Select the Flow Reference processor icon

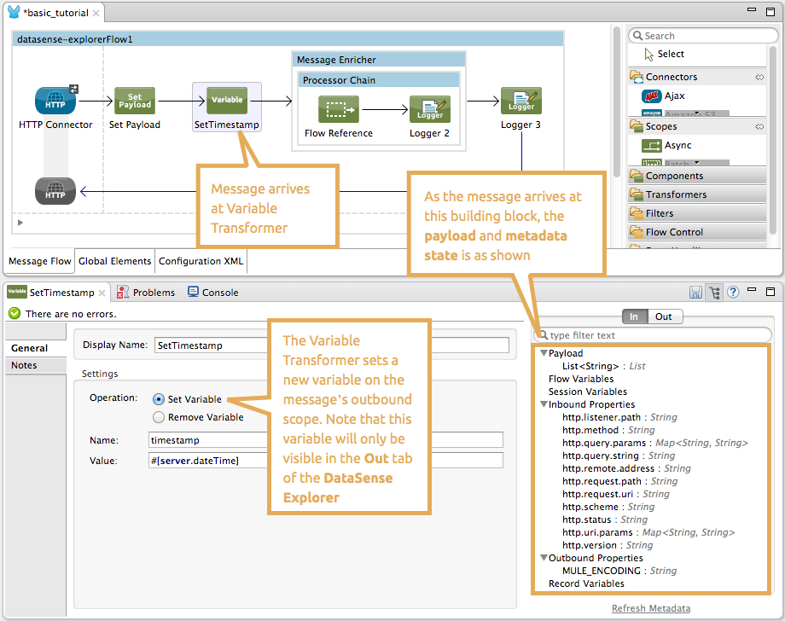click(x=339, y=109)
